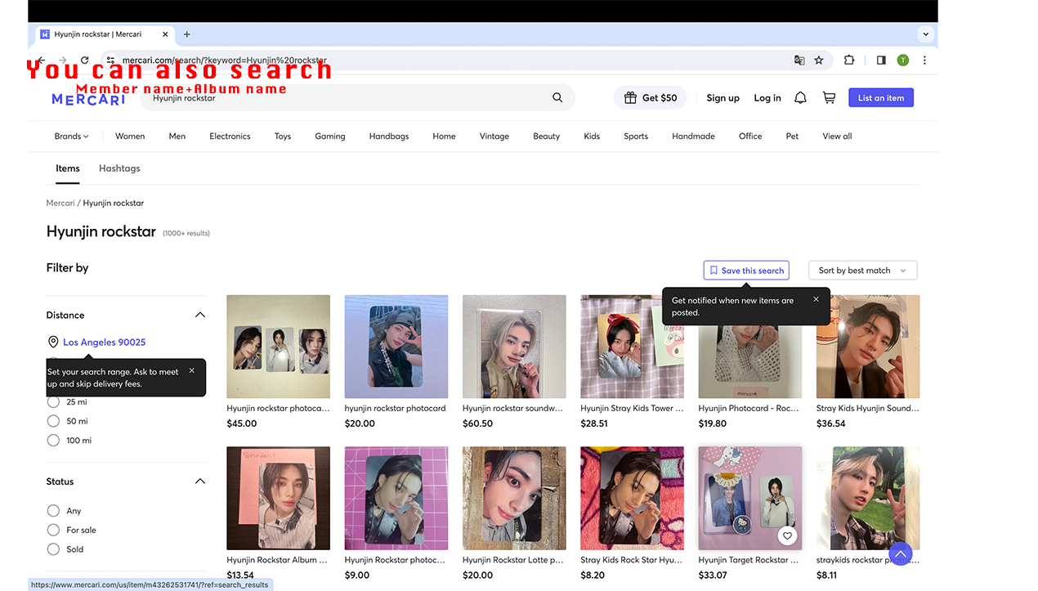The width and height of the screenshot is (1038, 591).
Task: Click the Hyunjin Stray Kids Tower listing title
Action: pyautogui.click(x=632, y=409)
